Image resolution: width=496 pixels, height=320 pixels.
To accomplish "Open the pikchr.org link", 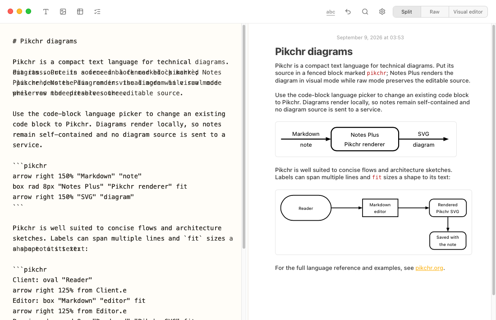I will (x=429, y=268).
